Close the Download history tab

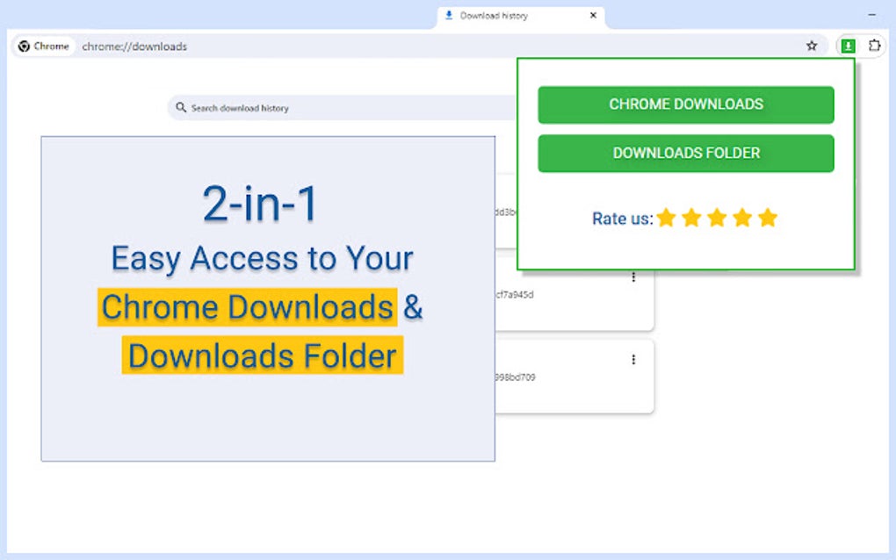593,16
